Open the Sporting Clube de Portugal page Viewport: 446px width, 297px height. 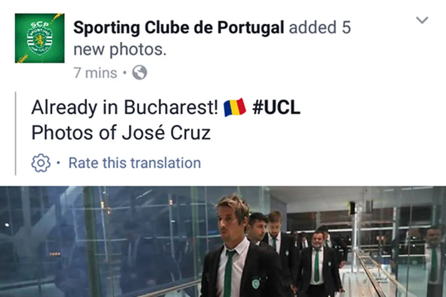[178, 28]
